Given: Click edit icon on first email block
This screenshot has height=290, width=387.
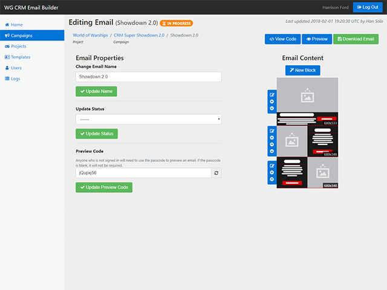Looking at the screenshot, I should (272, 94).
